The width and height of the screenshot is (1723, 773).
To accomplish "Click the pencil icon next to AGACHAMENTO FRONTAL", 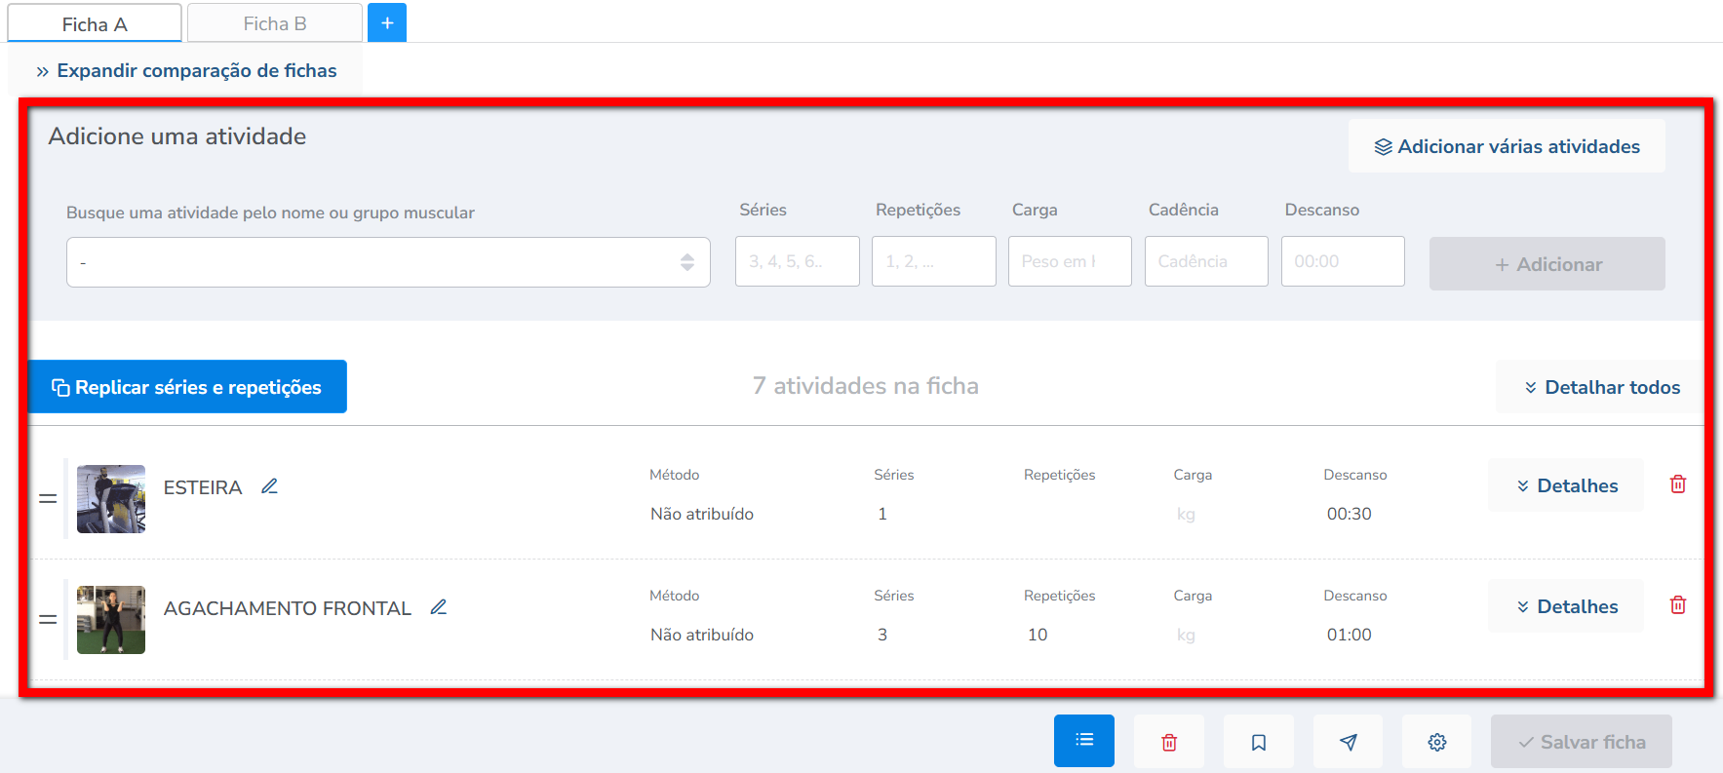I will click(x=439, y=607).
